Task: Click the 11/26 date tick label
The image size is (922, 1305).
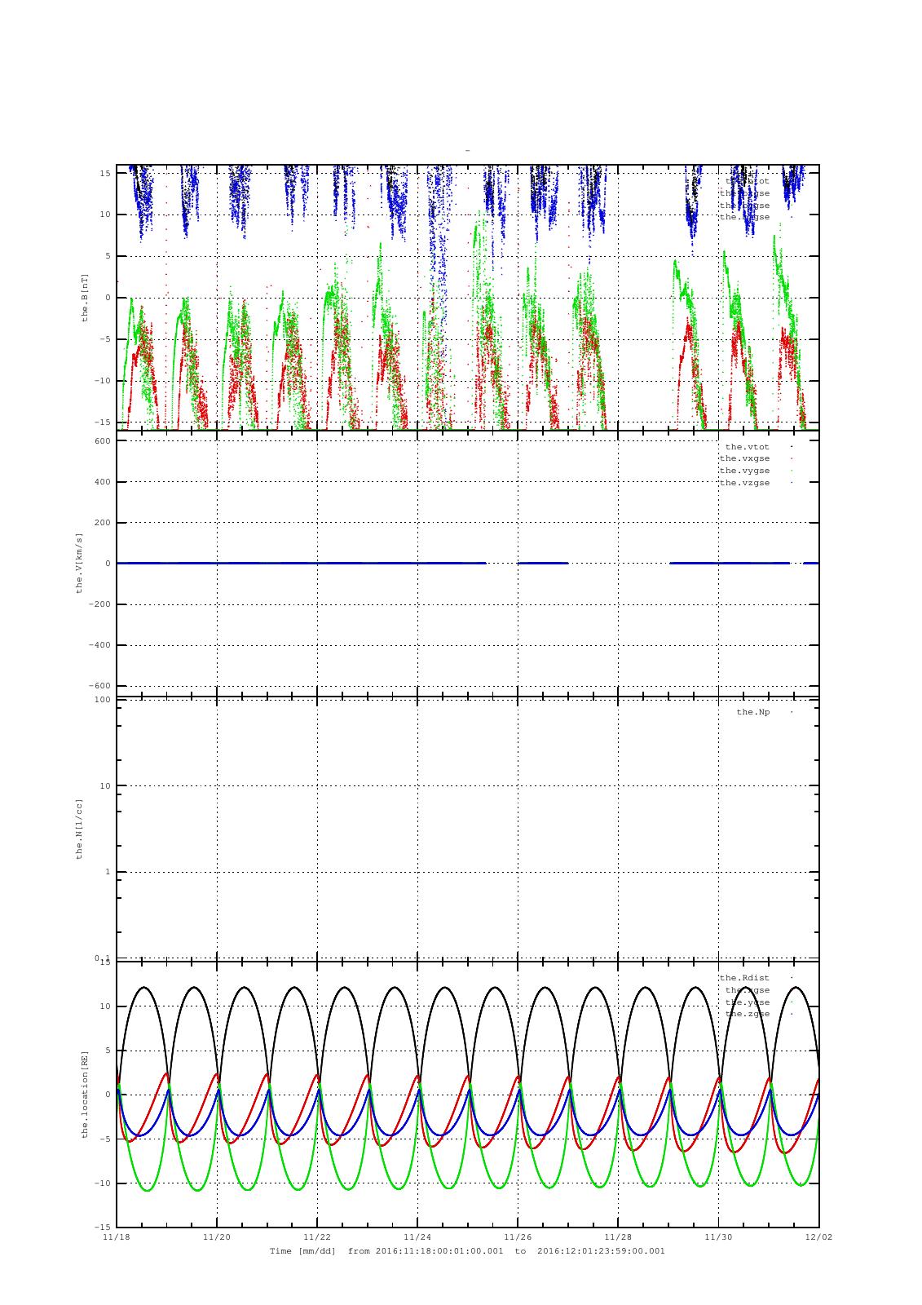Action: click(x=518, y=1236)
